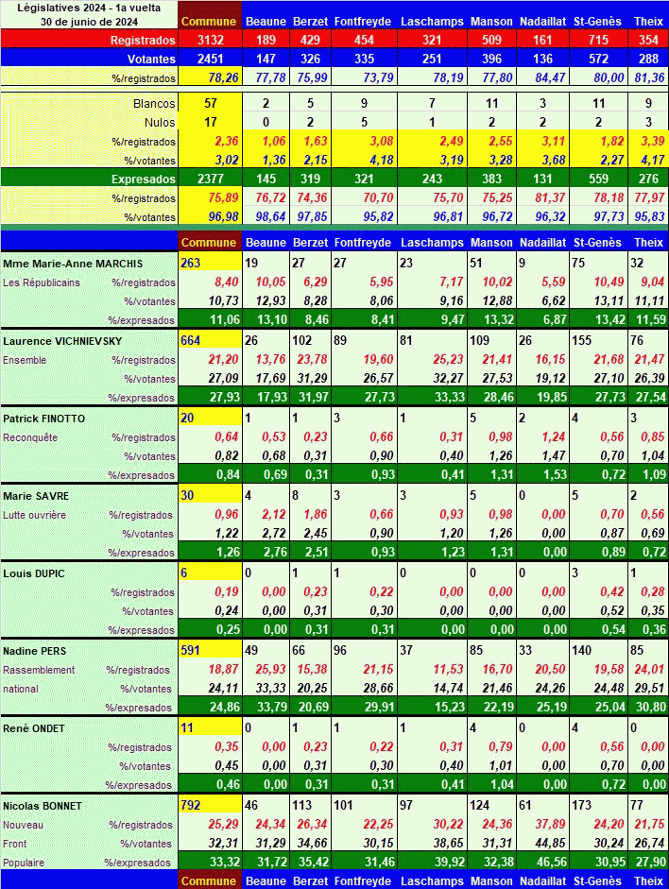Image resolution: width=669 pixels, height=889 pixels.
Task: Click PERS Fontfreyde votes 96
Action: pyautogui.click(x=340, y=650)
